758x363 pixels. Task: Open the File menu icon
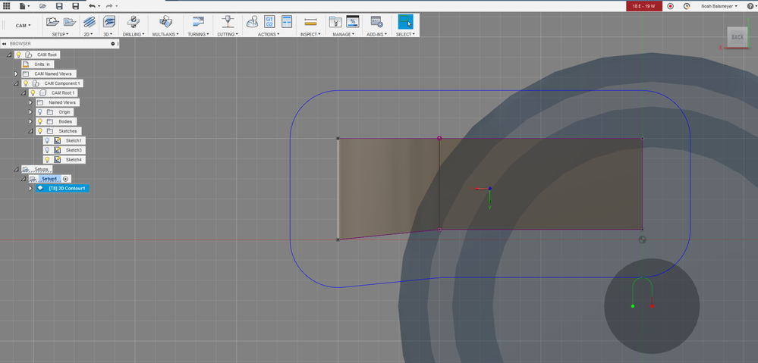pyautogui.click(x=24, y=6)
